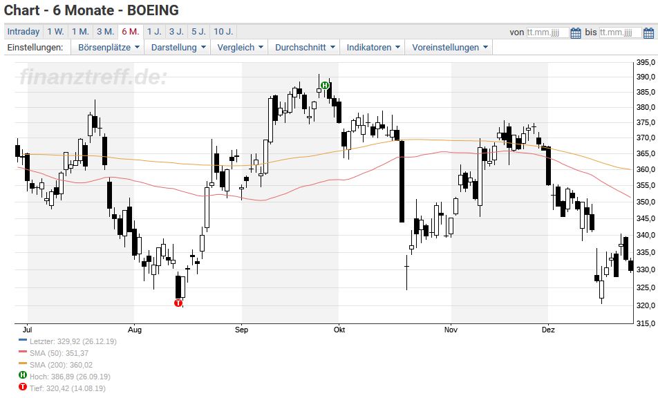Click the 'Aug' label on the time axis
This screenshot has width=658, height=398.
(x=135, y=330)
